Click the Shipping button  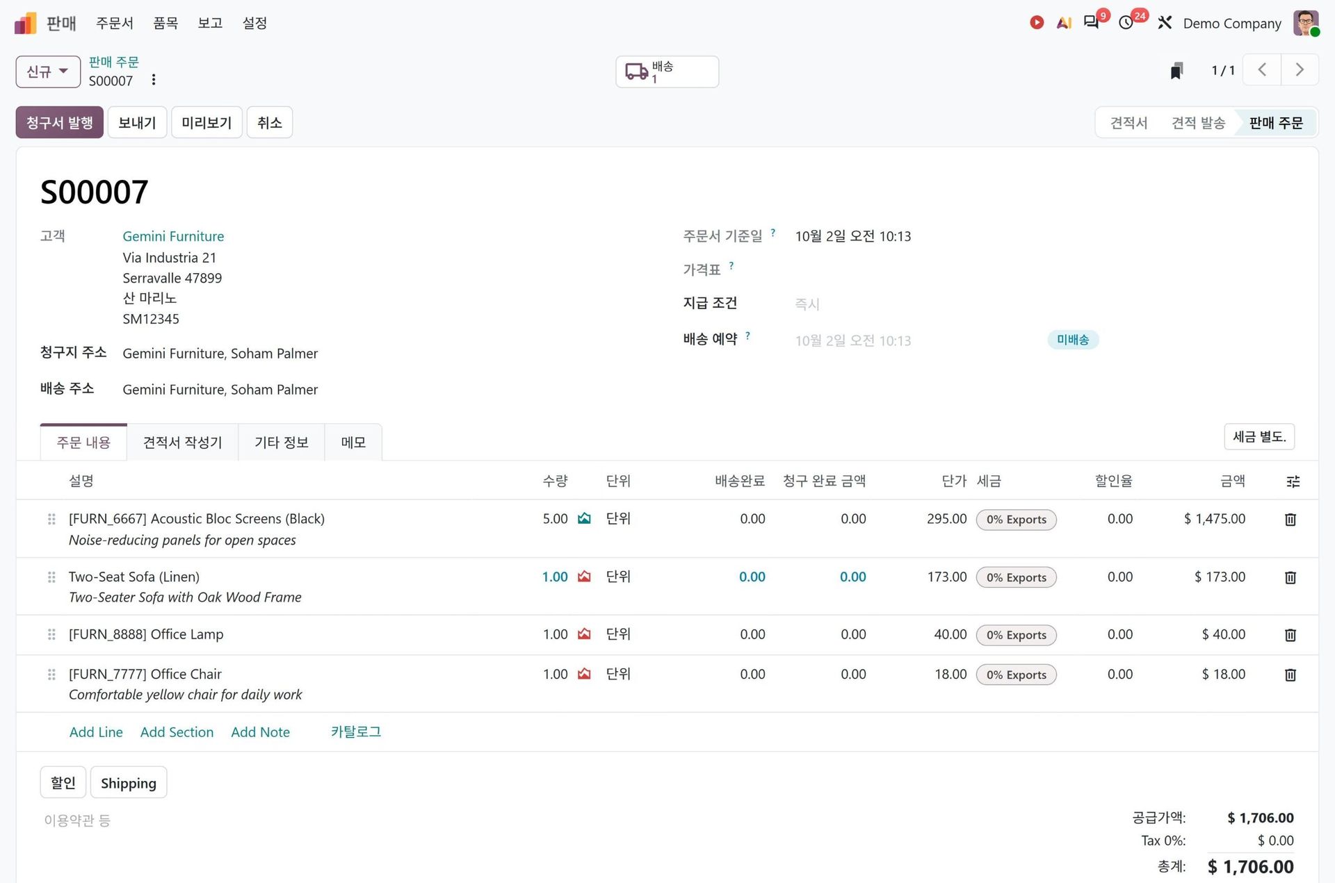(129, 782)
